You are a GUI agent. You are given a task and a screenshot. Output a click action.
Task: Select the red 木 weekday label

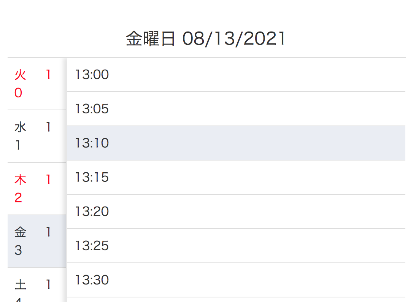(20, 180)
